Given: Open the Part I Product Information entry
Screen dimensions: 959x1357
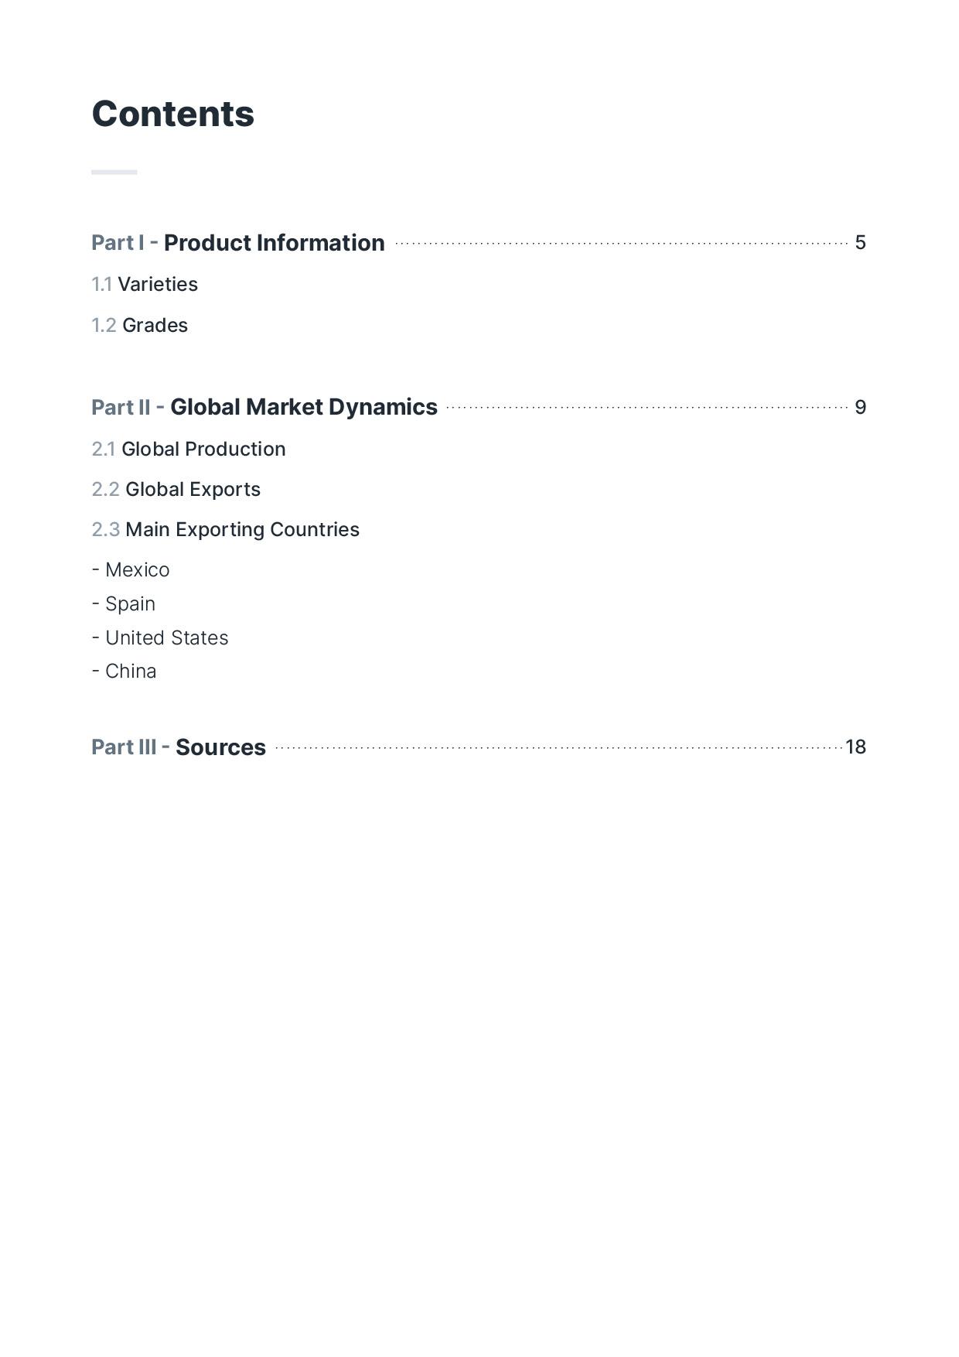Looking at the screenshot, I should coord(238,243).
